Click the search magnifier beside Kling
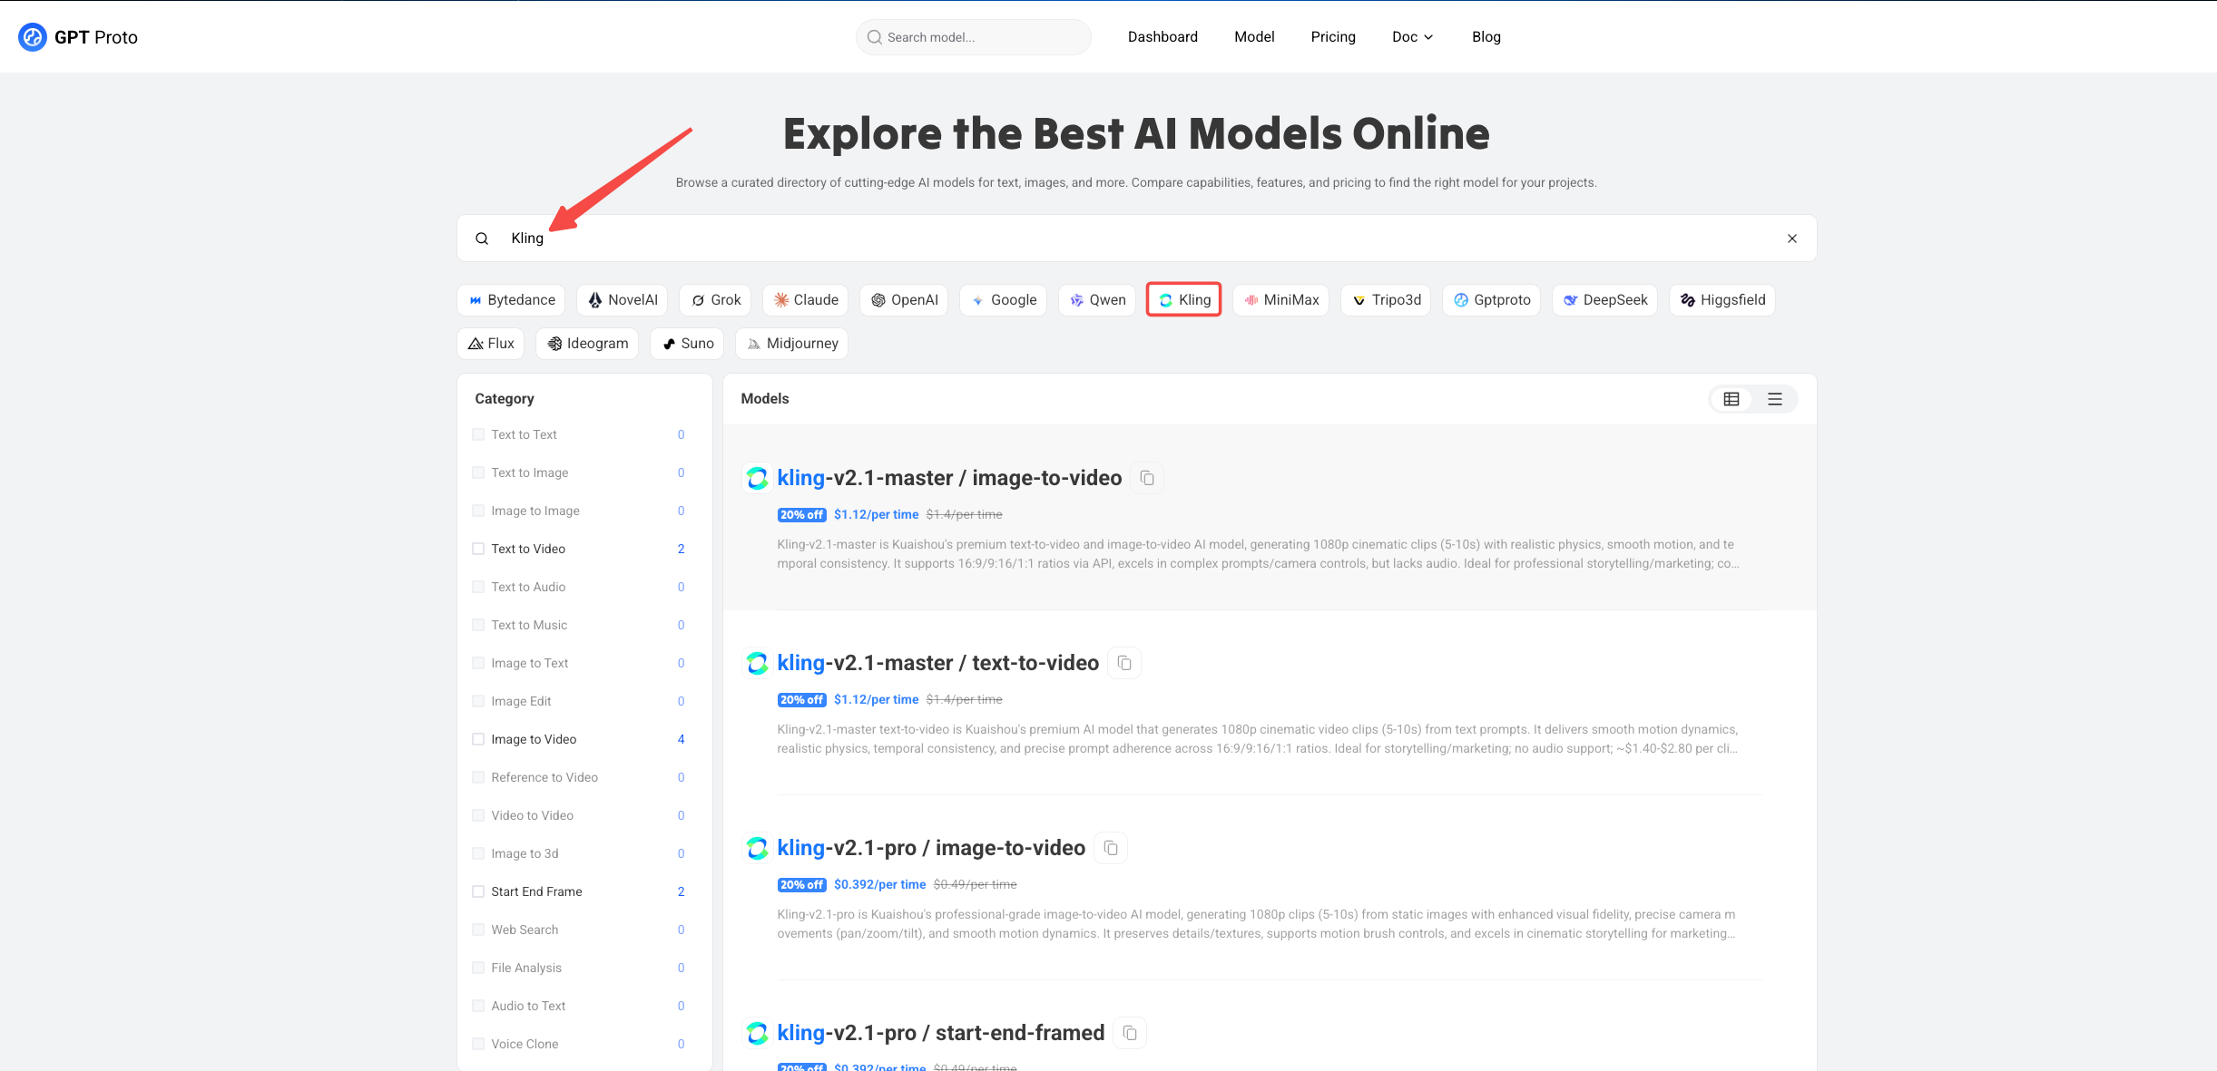The image size is (2217, 1071). (x=482, y=239)
